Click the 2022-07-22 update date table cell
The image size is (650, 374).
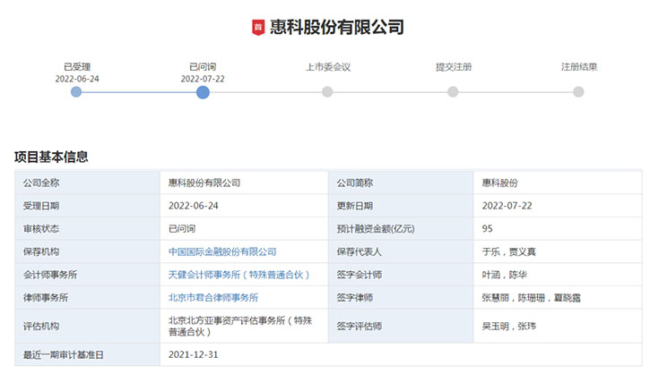[558, 206]
